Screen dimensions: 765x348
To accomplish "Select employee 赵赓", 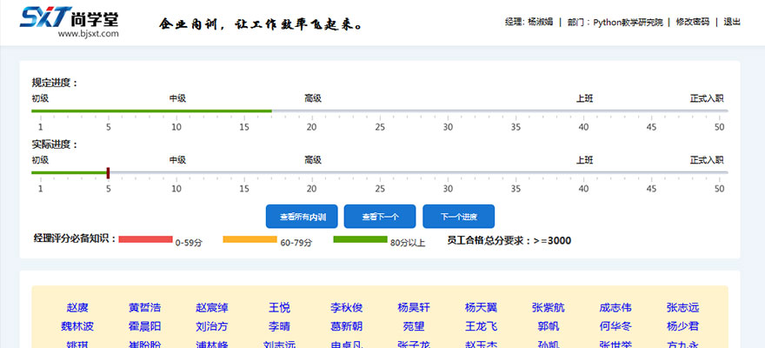I will pyautogui.click(x=77, y=308).
